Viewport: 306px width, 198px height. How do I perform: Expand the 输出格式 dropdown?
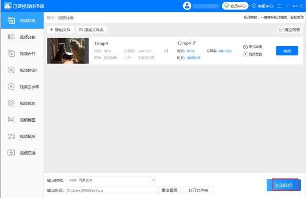[111, 180]
